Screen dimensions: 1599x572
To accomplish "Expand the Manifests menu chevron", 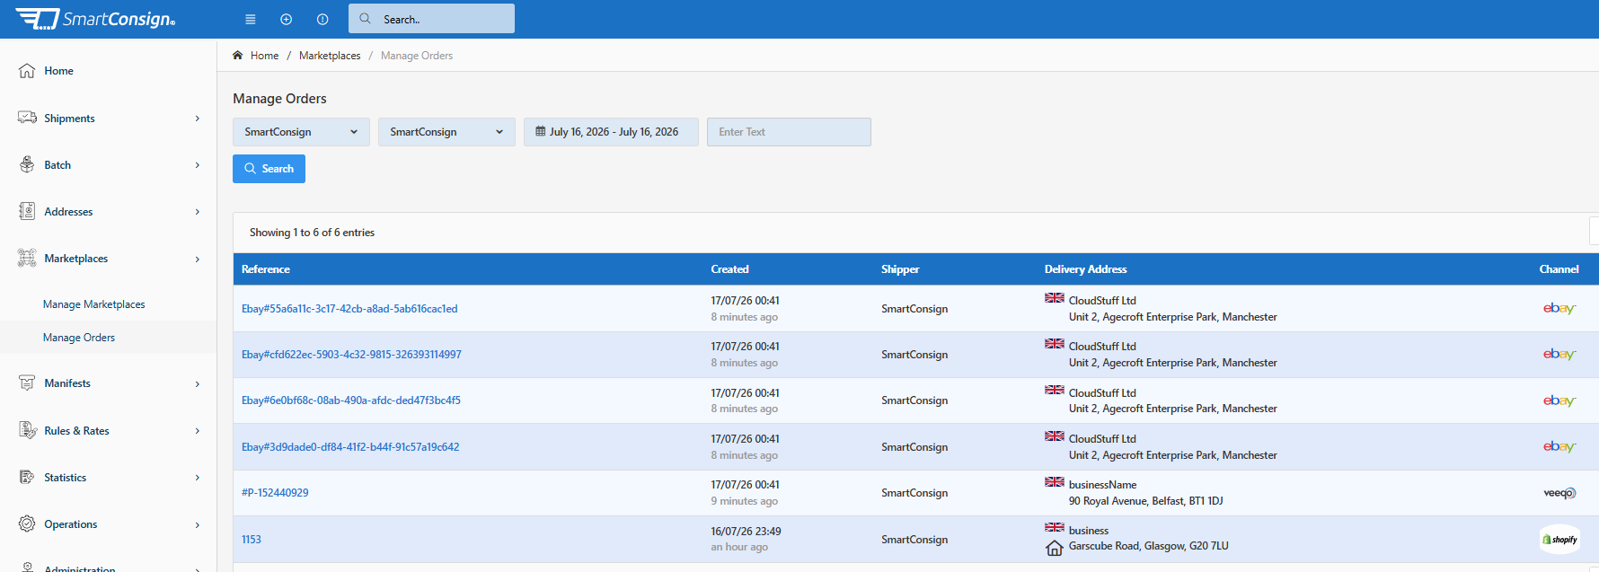I will [x=198, y=383].
